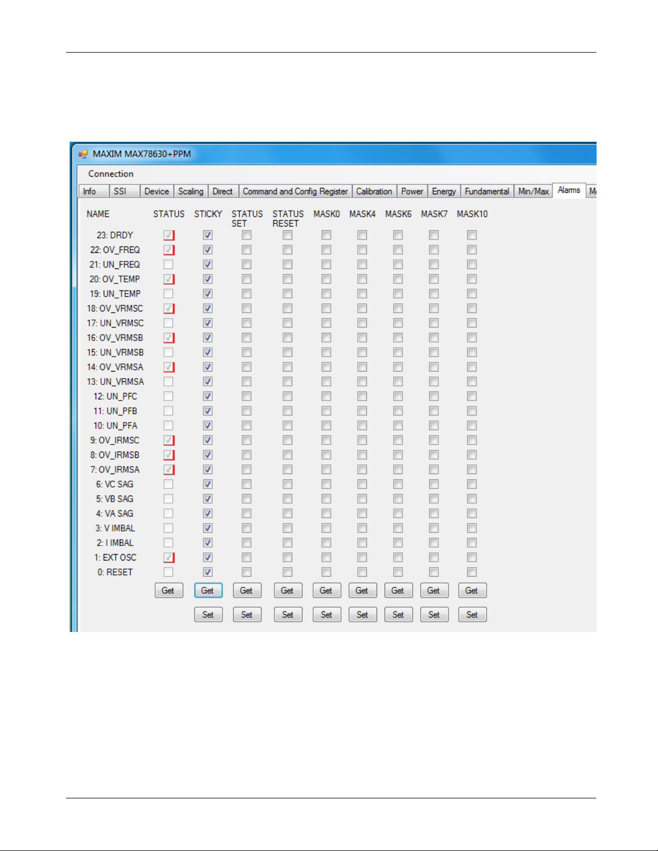This screenshot has width=658, height=851.
Task: Click Set button under MASK4 column
Action: tap(363, 615)
